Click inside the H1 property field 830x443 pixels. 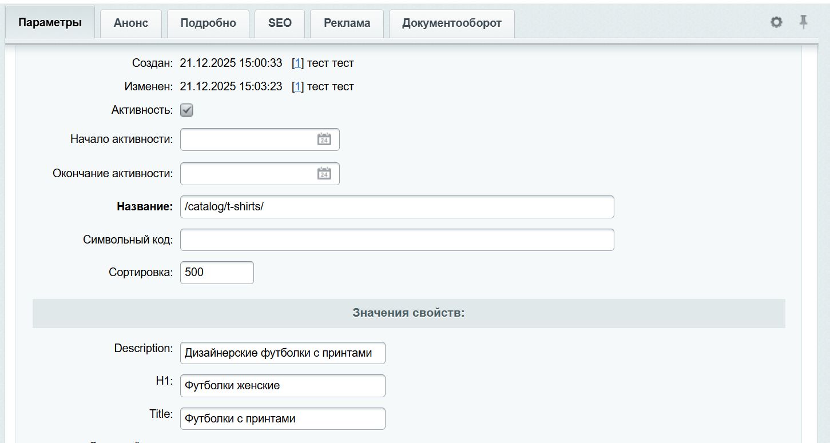(283, 385)
